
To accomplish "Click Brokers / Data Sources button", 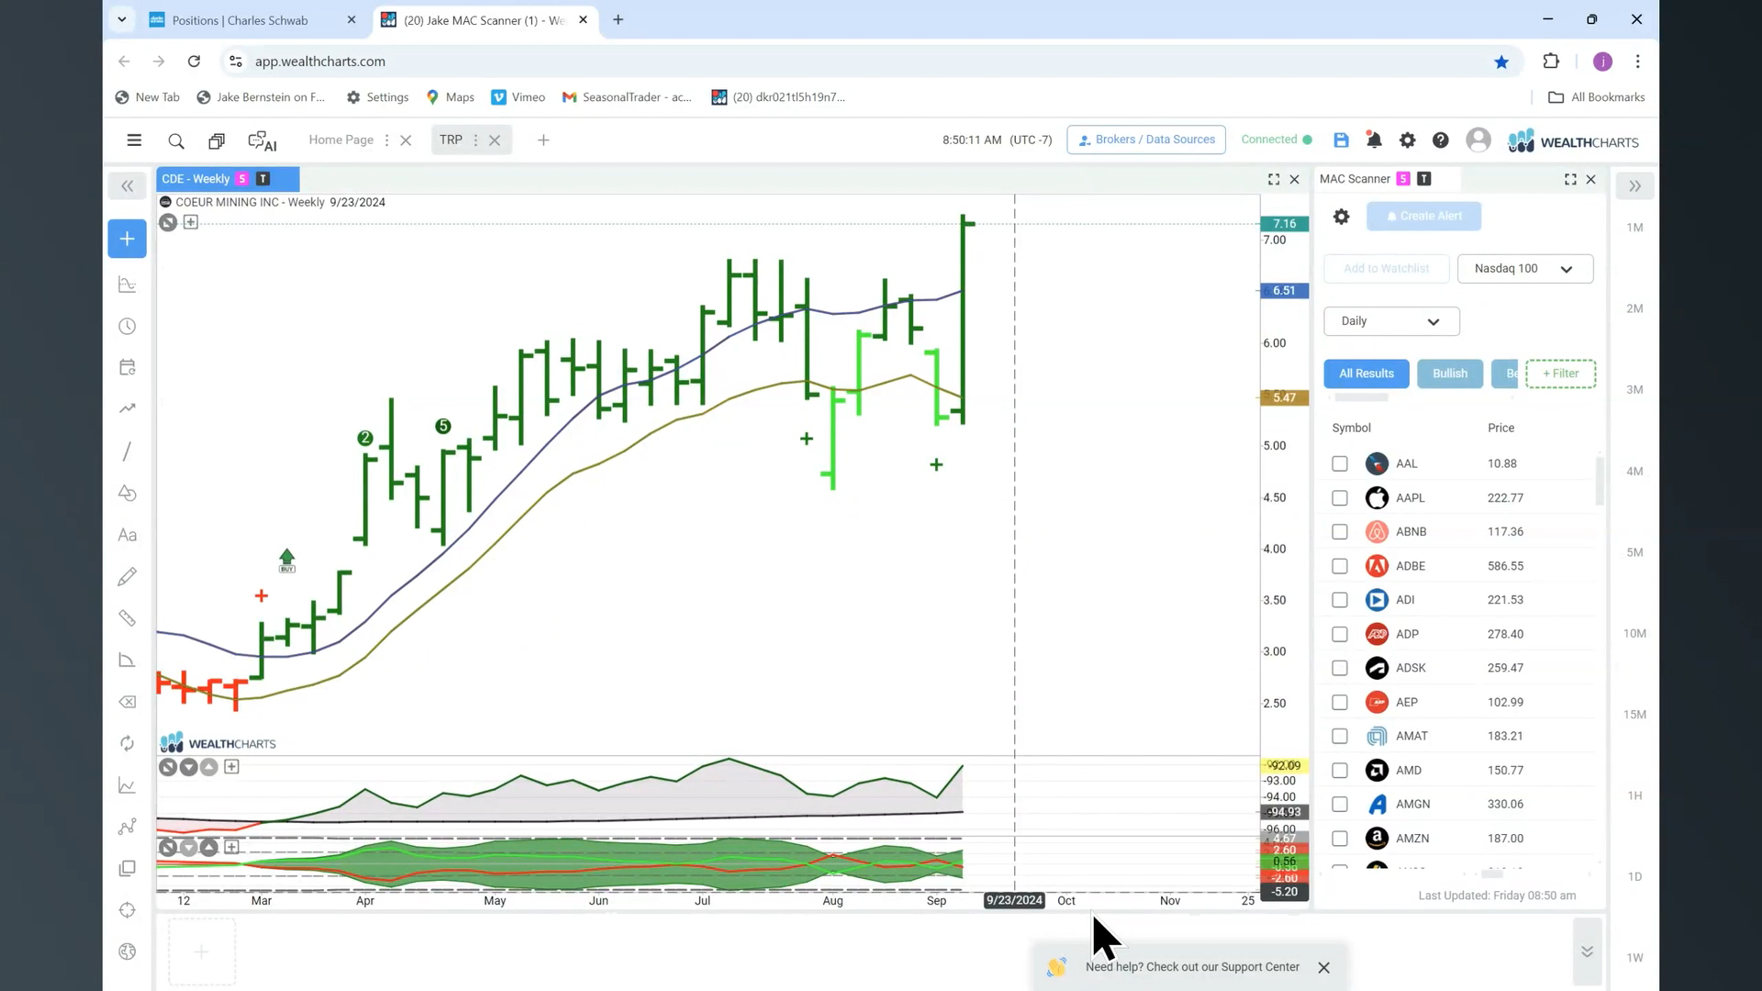I will point(1146,139).
